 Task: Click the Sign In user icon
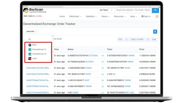coord(142,17)
